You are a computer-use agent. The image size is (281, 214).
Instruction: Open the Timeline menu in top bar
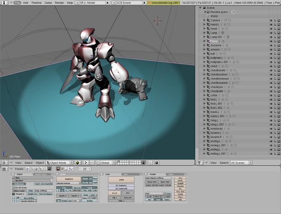(x=36, y=3)
